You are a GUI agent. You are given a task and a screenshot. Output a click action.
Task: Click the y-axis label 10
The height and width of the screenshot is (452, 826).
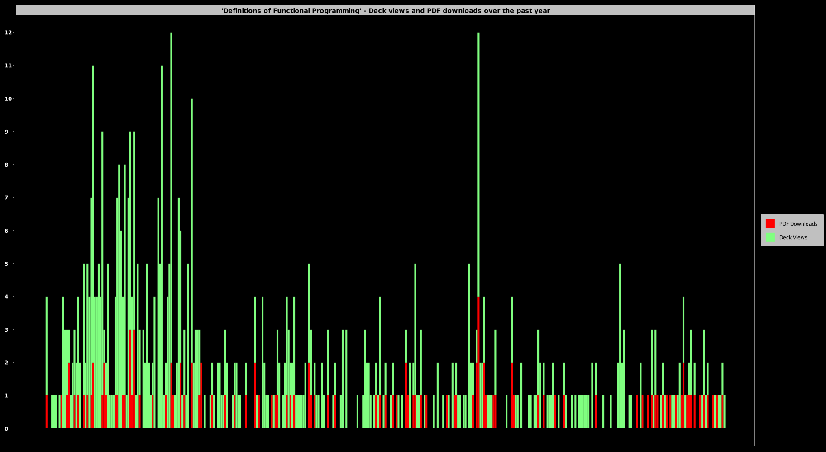click(8, 99)
